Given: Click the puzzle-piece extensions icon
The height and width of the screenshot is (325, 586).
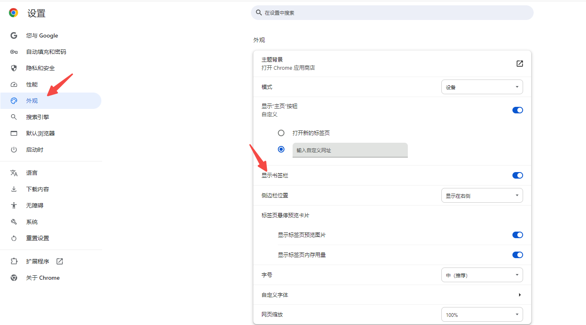Looking at the screenshot, I should 14,261.
